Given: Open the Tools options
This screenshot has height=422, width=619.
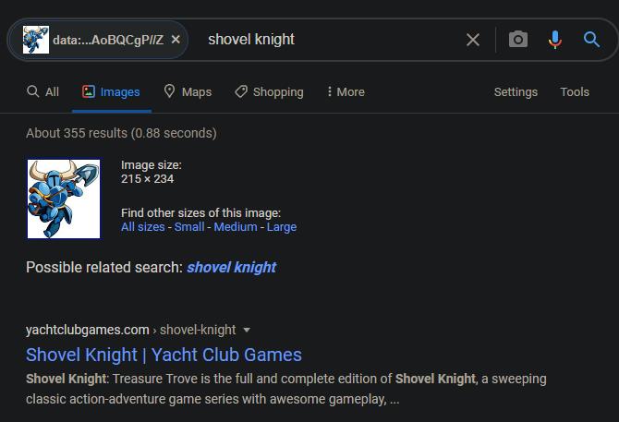Looking at the screenshot, I should coord(575,91).
